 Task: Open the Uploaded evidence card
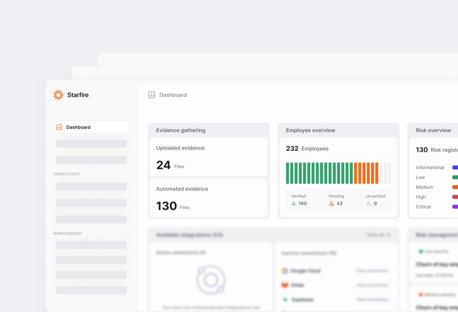pyautogui.click(x=209, y=157)
